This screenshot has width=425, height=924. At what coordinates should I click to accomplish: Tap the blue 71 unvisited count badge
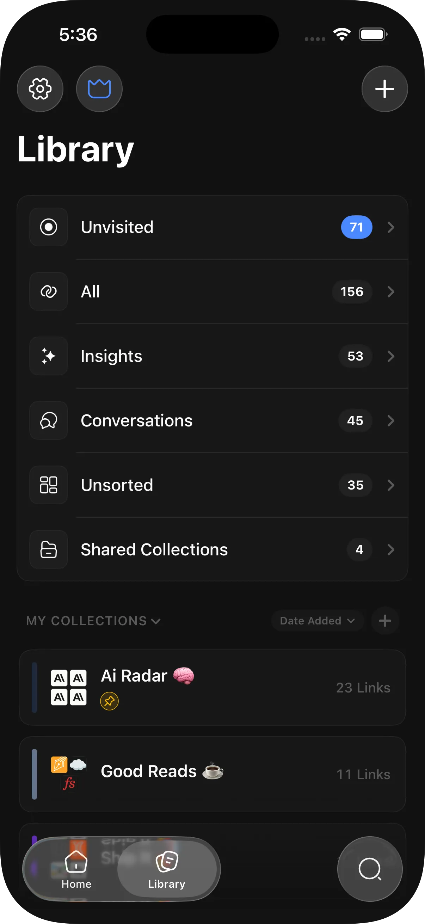click(x=357, y=227)
